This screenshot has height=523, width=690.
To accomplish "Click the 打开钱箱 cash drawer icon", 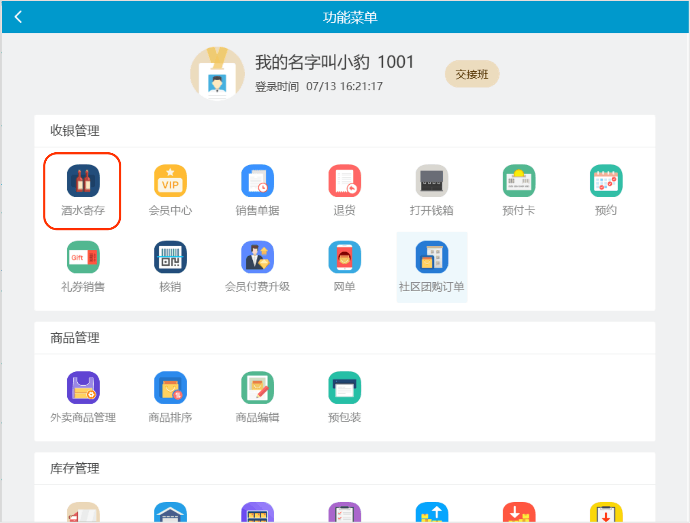I will pos(432,181).
